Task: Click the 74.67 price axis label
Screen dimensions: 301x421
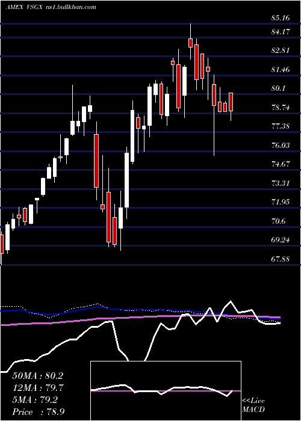Action: coord(281,164)
